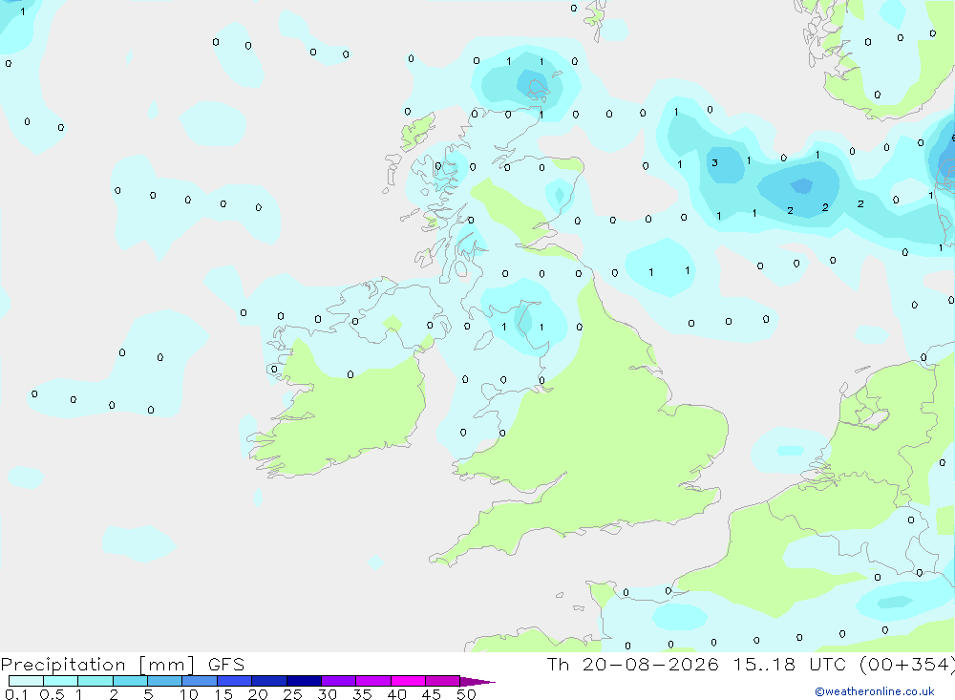Click the violet swatch between 35 and 40
The height and width of the screenshot is (700, 955).
tap(373, 681)
